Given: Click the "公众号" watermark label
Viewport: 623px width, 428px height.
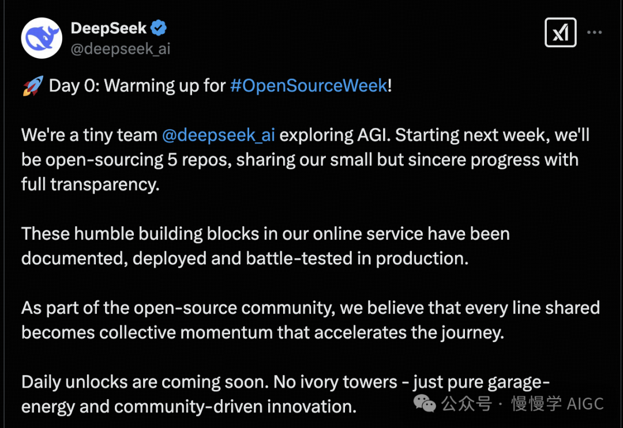Looking at the screenshot, I should click(467, 404).
